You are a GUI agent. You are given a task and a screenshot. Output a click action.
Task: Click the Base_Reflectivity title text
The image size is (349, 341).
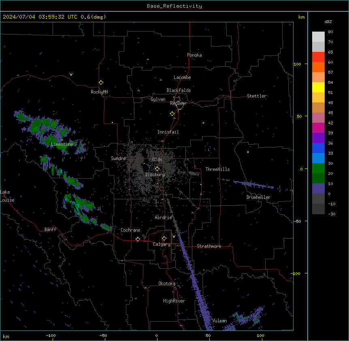tap(174, 6)
